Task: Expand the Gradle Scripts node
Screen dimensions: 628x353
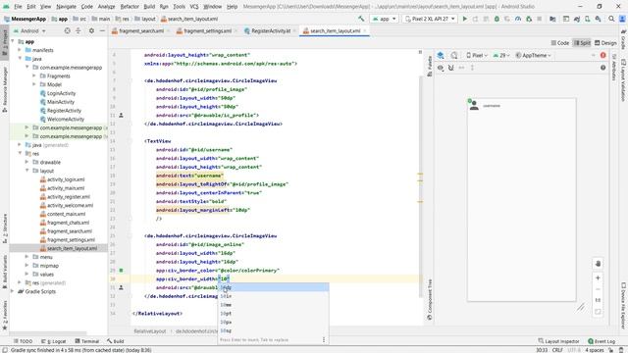Action: tap(13, 291)
